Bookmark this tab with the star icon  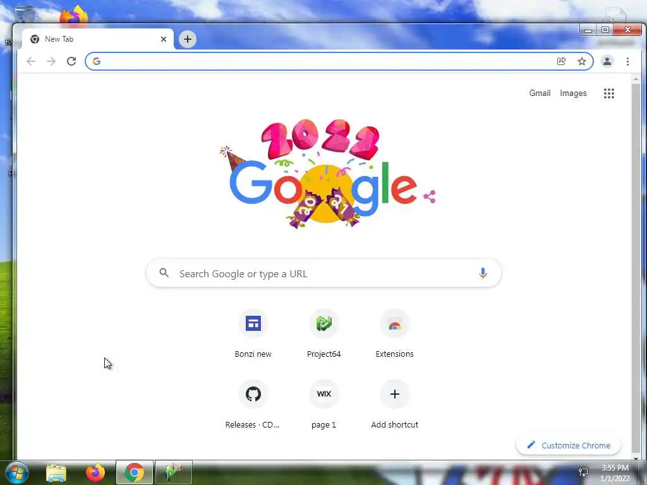pyautogui.click(x=582, y=61)
